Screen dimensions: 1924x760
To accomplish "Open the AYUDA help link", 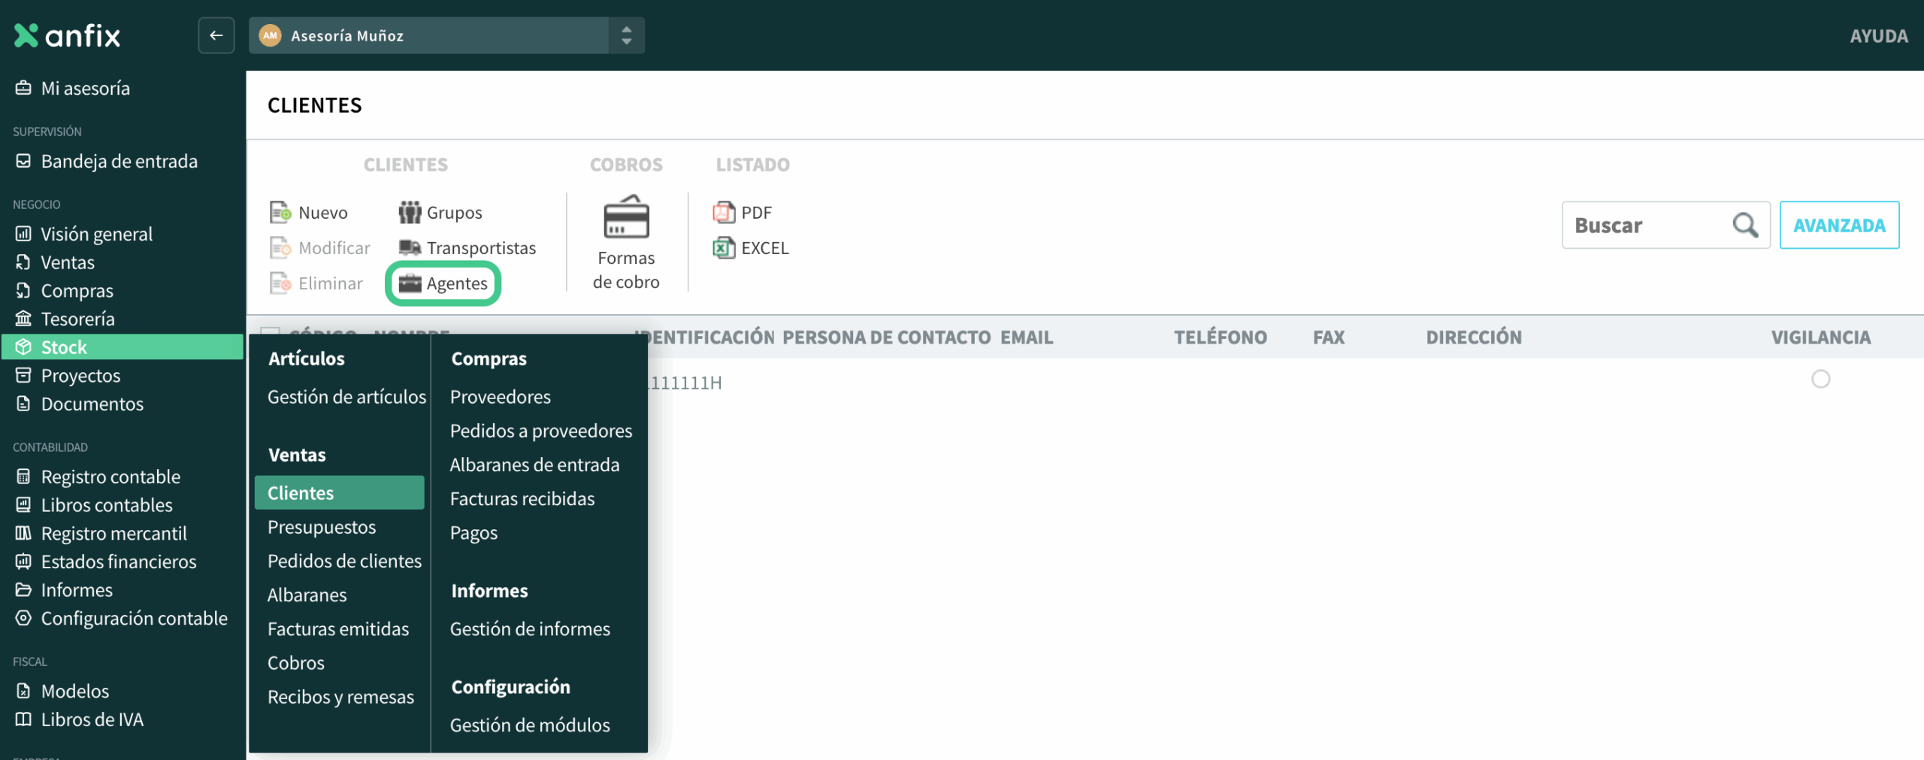I will [1877, 36].
